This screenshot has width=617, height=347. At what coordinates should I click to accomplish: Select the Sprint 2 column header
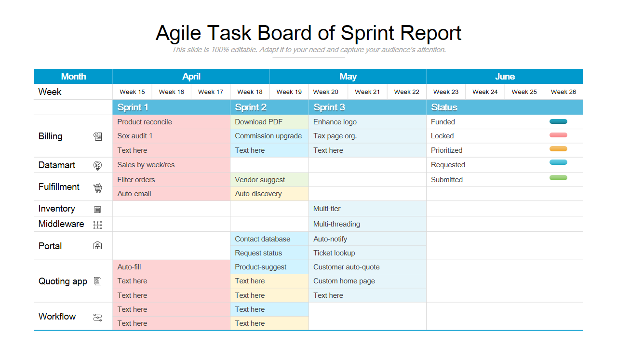(269, 107)
